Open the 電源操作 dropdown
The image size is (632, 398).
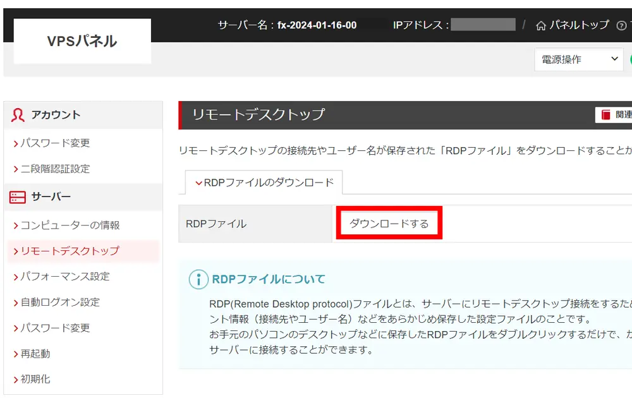pos(578,59)
